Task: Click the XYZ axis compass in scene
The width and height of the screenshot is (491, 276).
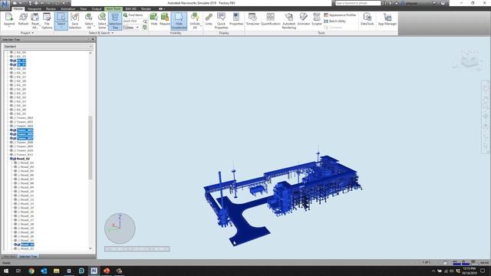Action: (120, 228)
